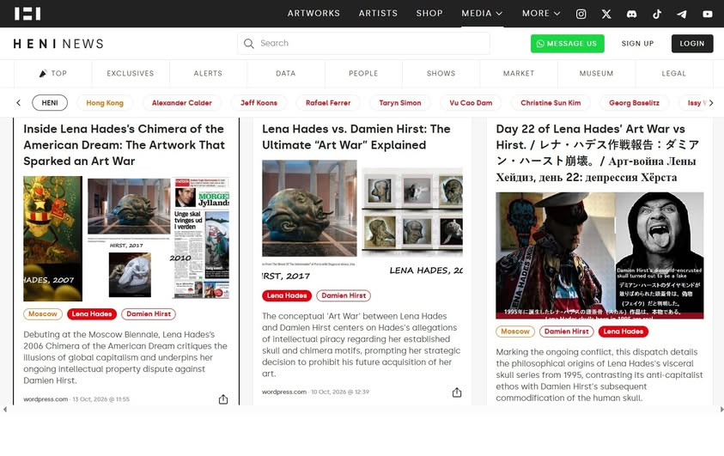
Task: Open the TikTok social icon
Action: coord(657,14)
